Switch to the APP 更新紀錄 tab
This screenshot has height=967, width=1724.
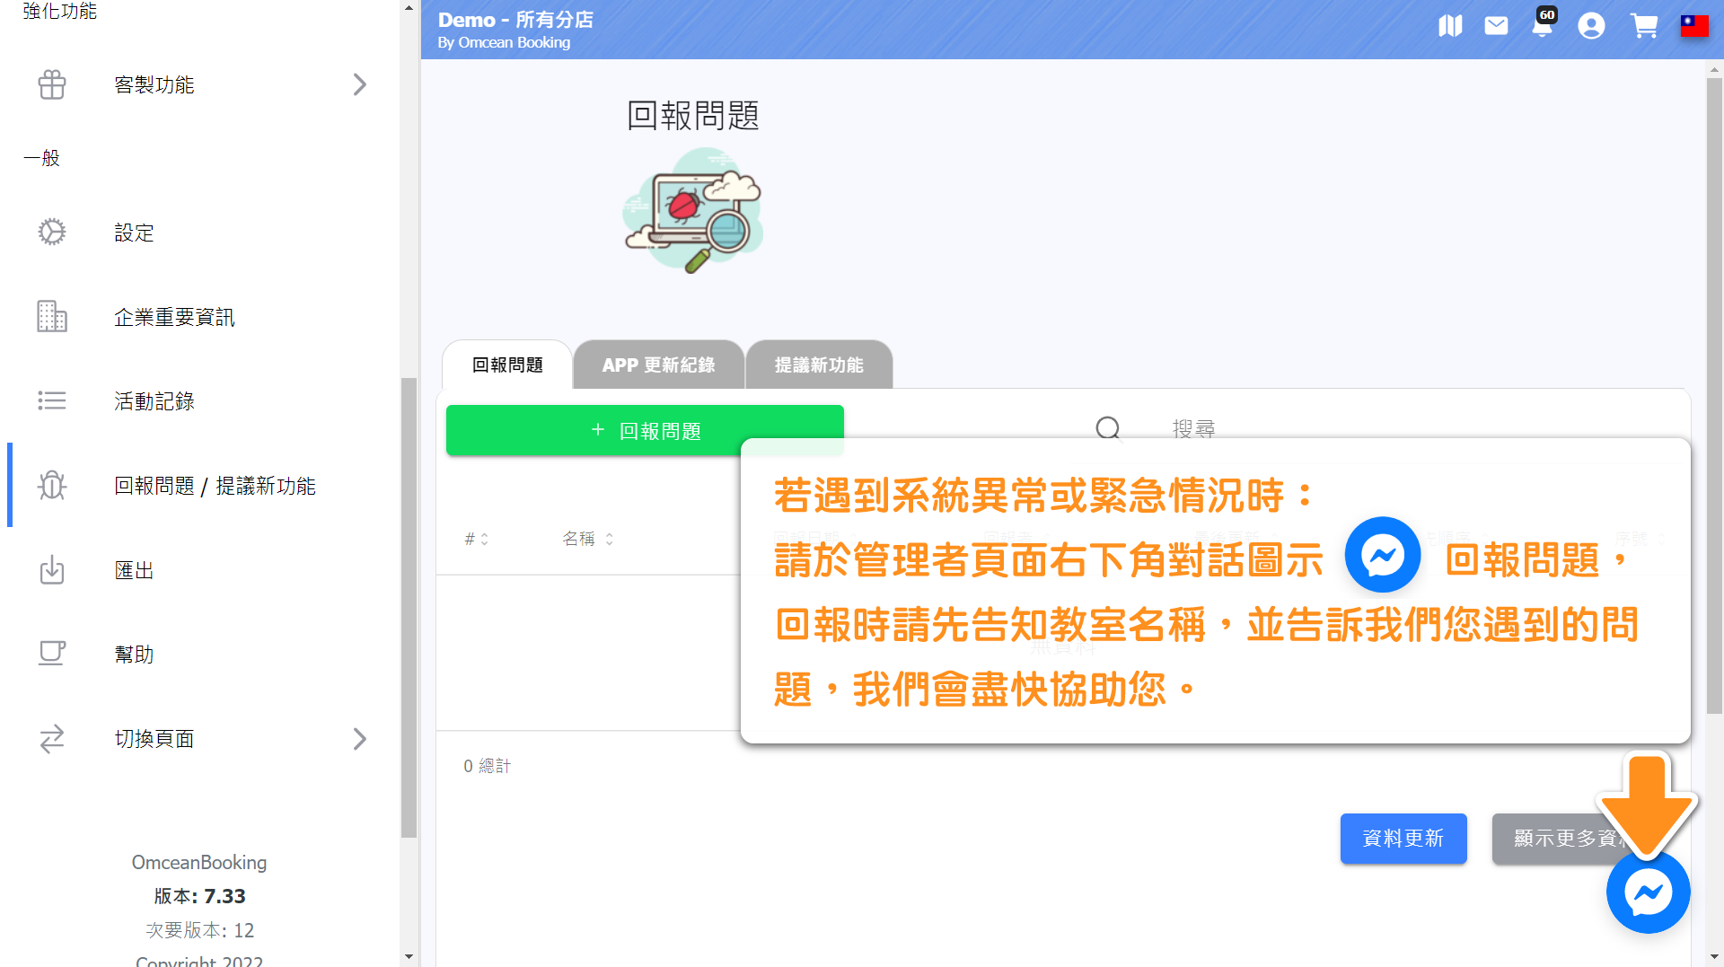click(x=658, y=365)
